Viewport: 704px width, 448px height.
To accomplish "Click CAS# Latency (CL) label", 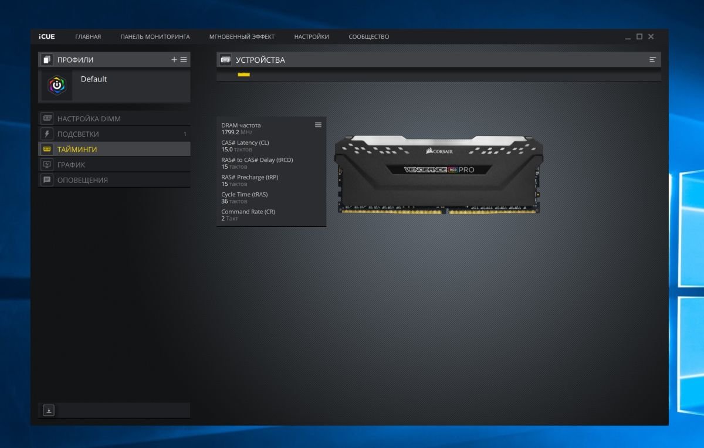I will [245, 142].
